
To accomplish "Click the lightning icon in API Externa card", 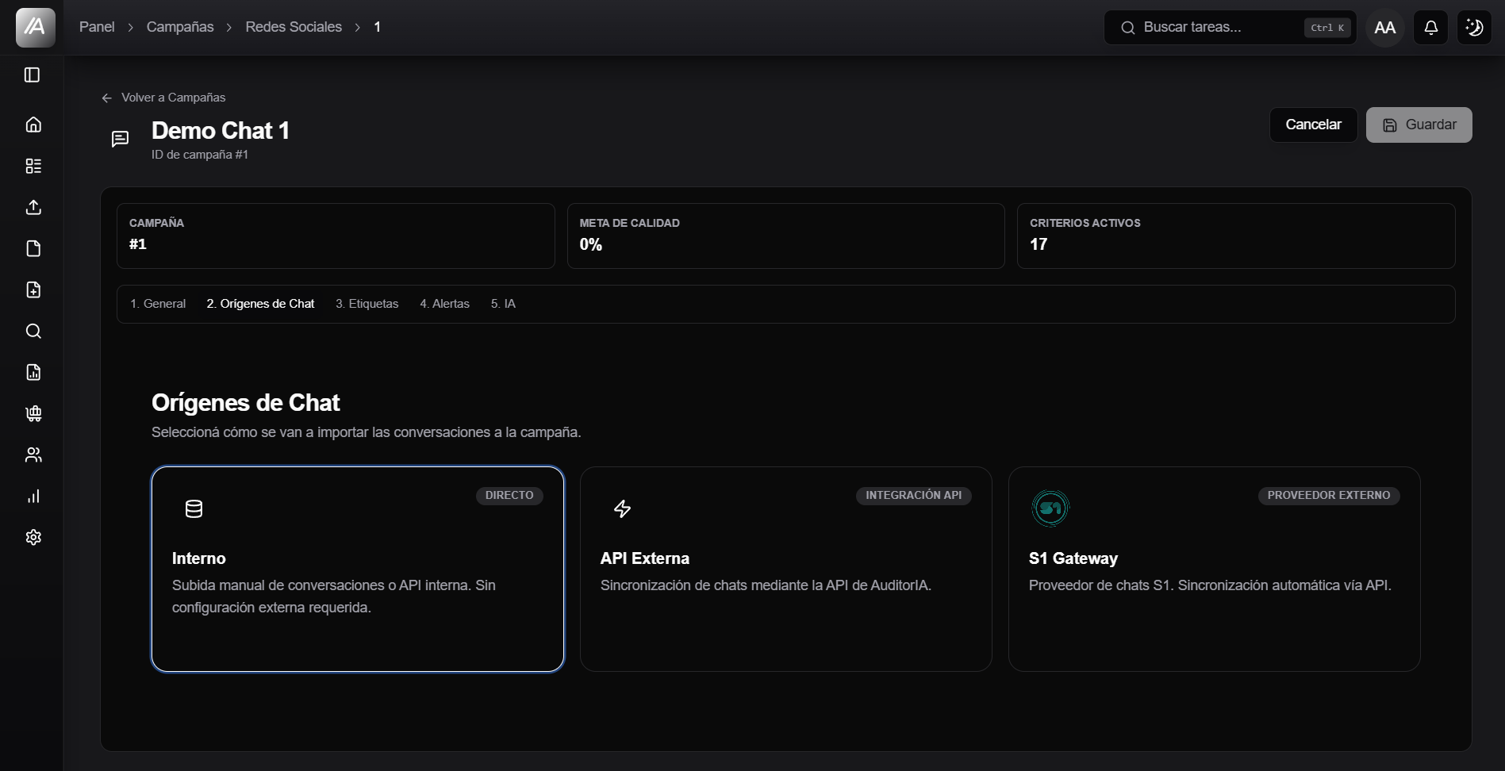I will (623, 508).
